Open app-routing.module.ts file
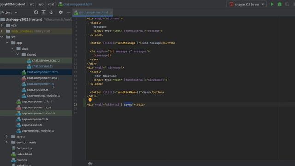The image size is (295, 166). click(38, 130)
